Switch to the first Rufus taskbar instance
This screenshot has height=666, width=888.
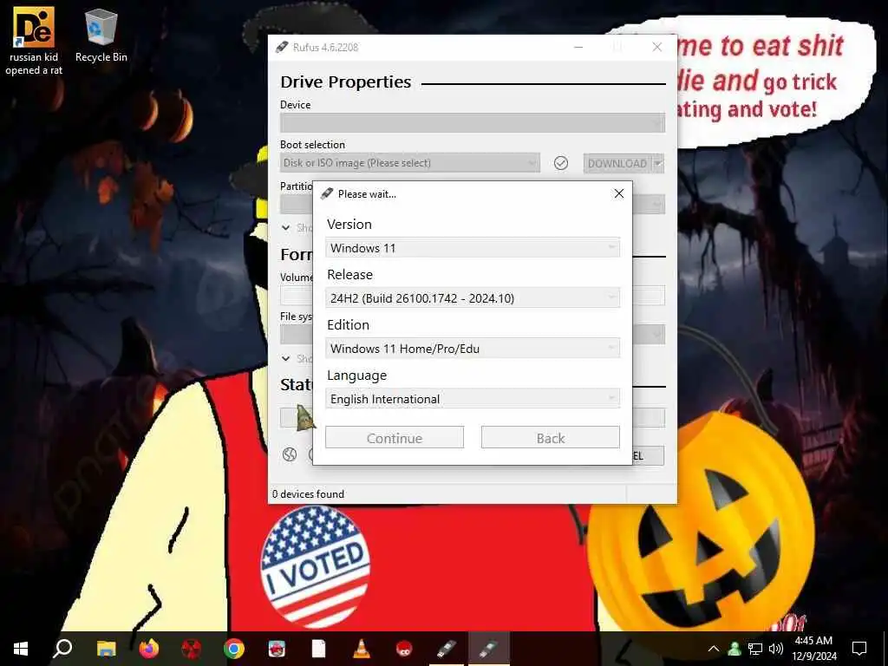coord(447,649)
